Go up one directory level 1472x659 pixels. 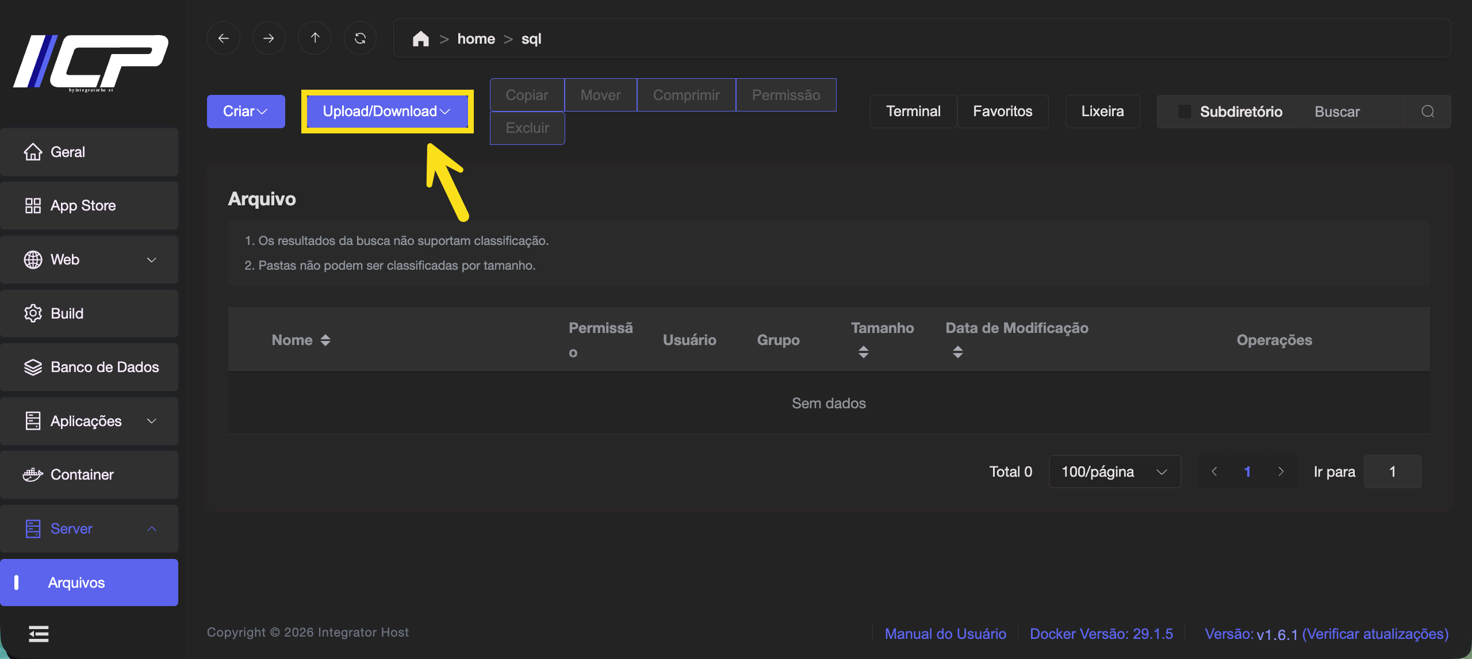click(315, 38)
